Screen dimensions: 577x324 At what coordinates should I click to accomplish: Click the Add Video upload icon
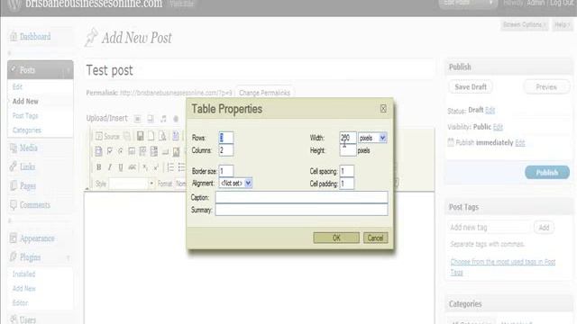151,119
